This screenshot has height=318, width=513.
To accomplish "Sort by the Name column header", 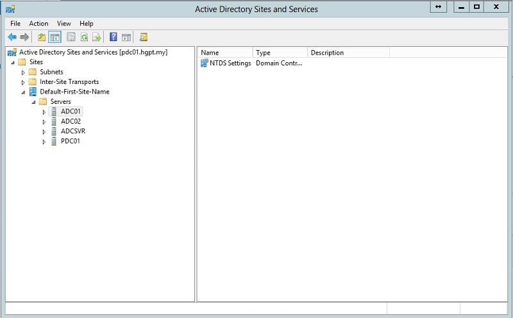I will click(225, 53).
